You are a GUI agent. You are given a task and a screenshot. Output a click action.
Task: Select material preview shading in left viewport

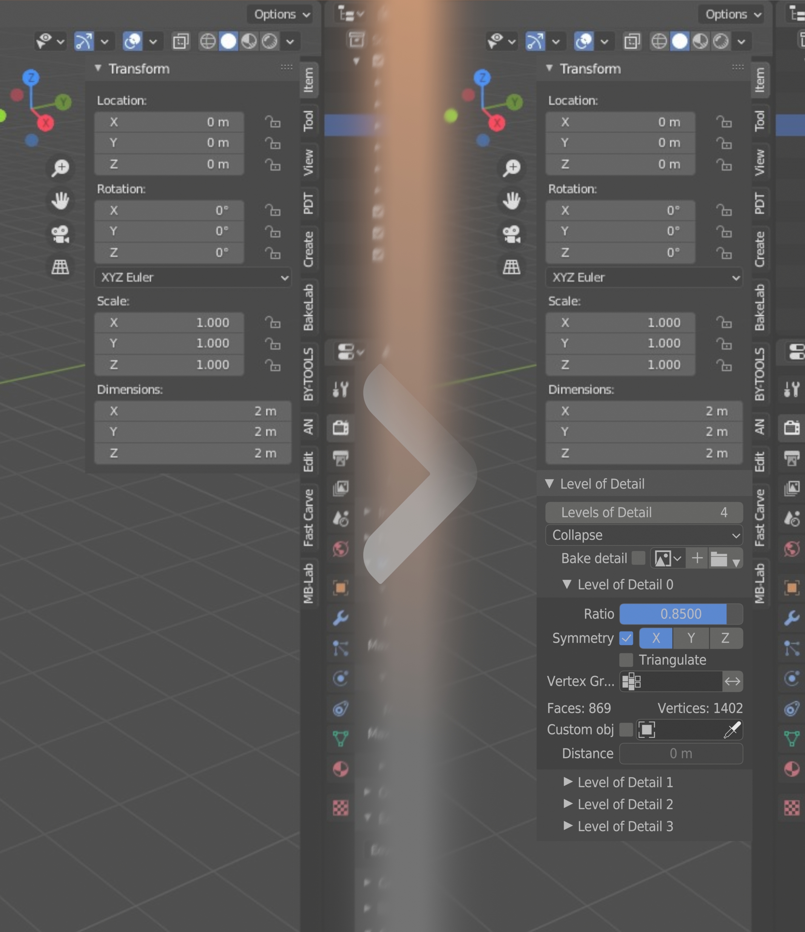click(x=249, y=42)
